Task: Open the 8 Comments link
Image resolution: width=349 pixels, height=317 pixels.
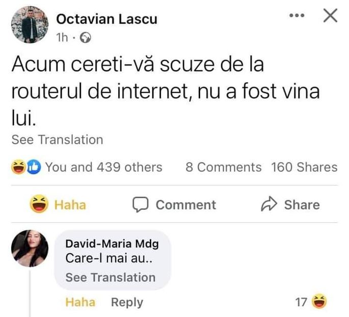Action: coord(223,167)
